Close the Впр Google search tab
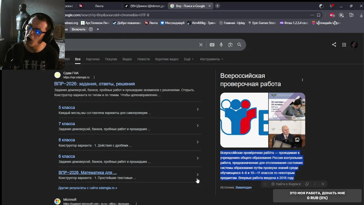 coord(210,6)
